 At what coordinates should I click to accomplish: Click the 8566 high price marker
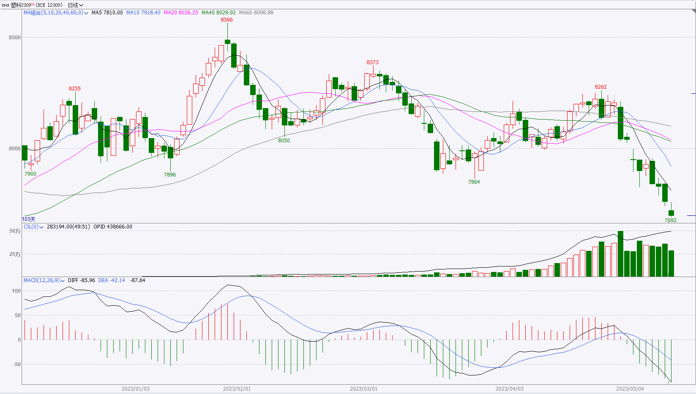(227, 20)
